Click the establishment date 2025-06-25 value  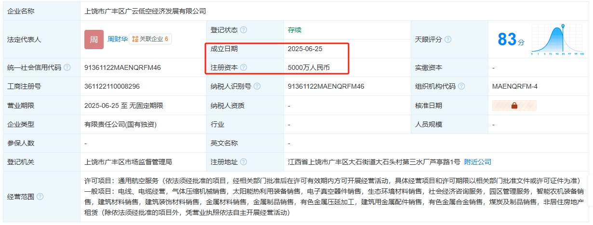coord(305,49)
